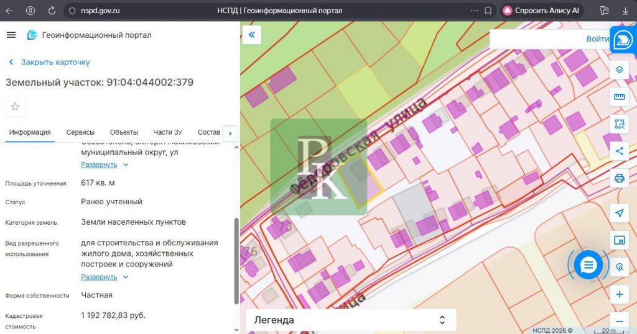
Task: Activate the area selection search tool
Action: pyautogui.click(x=619, y=124)
